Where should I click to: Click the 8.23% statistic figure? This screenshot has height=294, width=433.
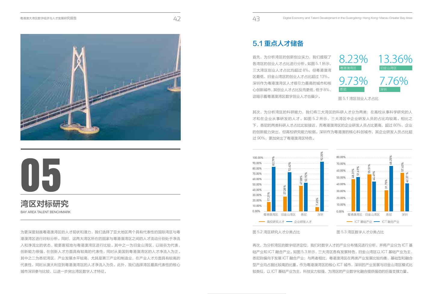(x=353, y=59)
